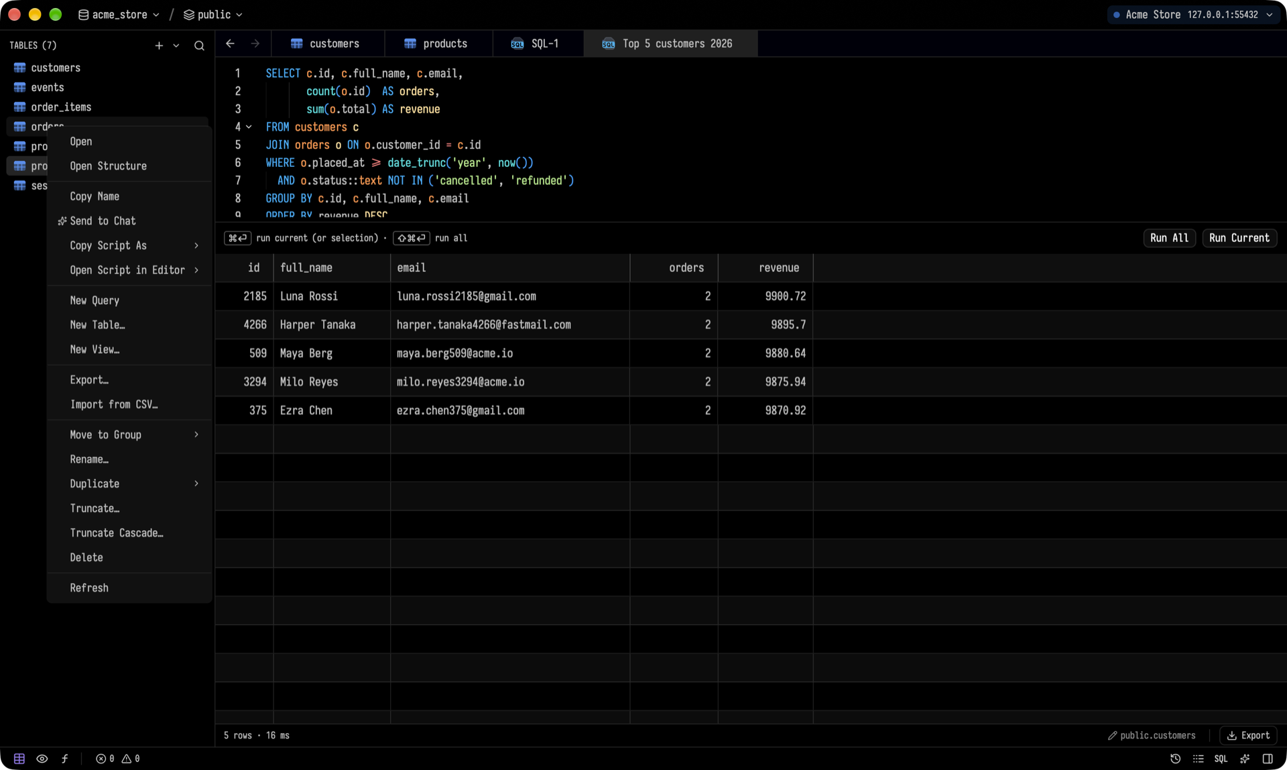The height and width of the screenshot is (770, 1287).
Task: Collapse the fold arrow at line 4
Action: click(x=249, y=127)
